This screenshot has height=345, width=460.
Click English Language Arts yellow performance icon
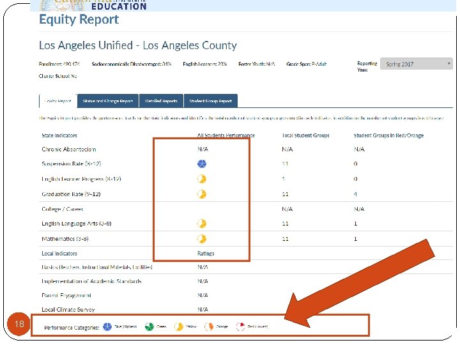[202, 224]
